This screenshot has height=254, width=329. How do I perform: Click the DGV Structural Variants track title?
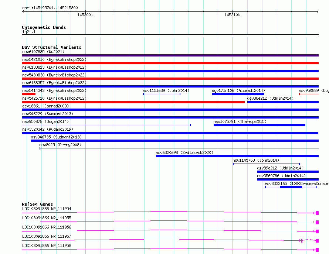(x=52, y=47)
